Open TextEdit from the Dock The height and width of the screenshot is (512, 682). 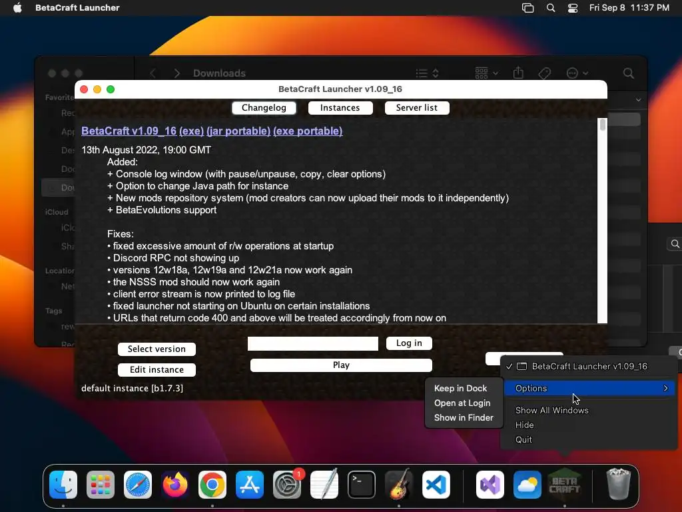(324, 485)
